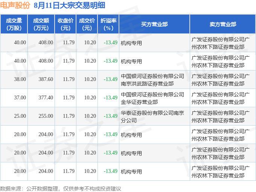Select the 卖方营业部 column header
Image resolution: width=256 pixels, height=192 pixels.
[223, 24]
